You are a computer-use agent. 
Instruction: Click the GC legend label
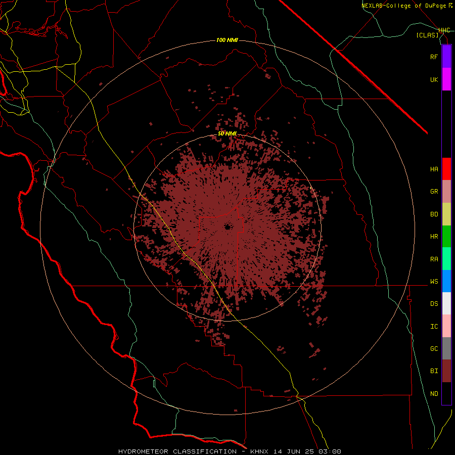click(434, 348)
